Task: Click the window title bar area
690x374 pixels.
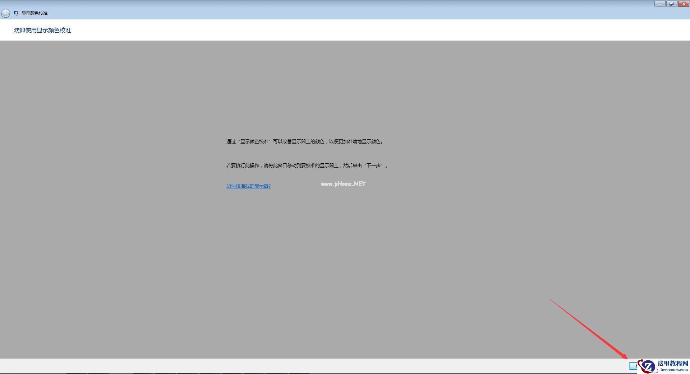Action: tap(323, 4)
